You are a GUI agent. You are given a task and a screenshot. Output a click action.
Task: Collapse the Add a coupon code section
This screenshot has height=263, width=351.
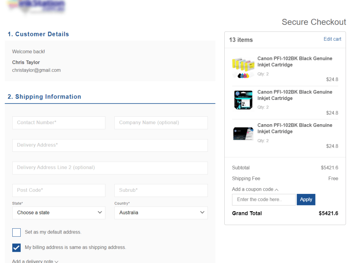[x=255, y=189]
